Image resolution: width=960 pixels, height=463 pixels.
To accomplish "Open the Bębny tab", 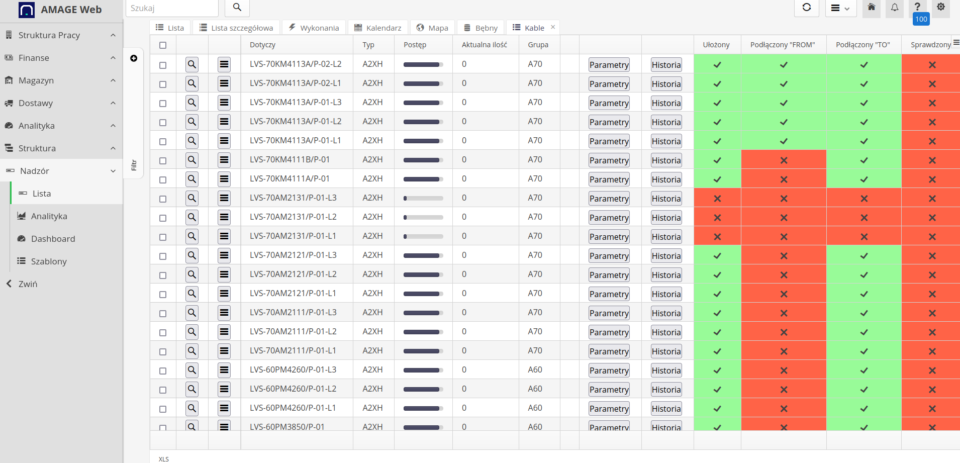I will point(479,27).
